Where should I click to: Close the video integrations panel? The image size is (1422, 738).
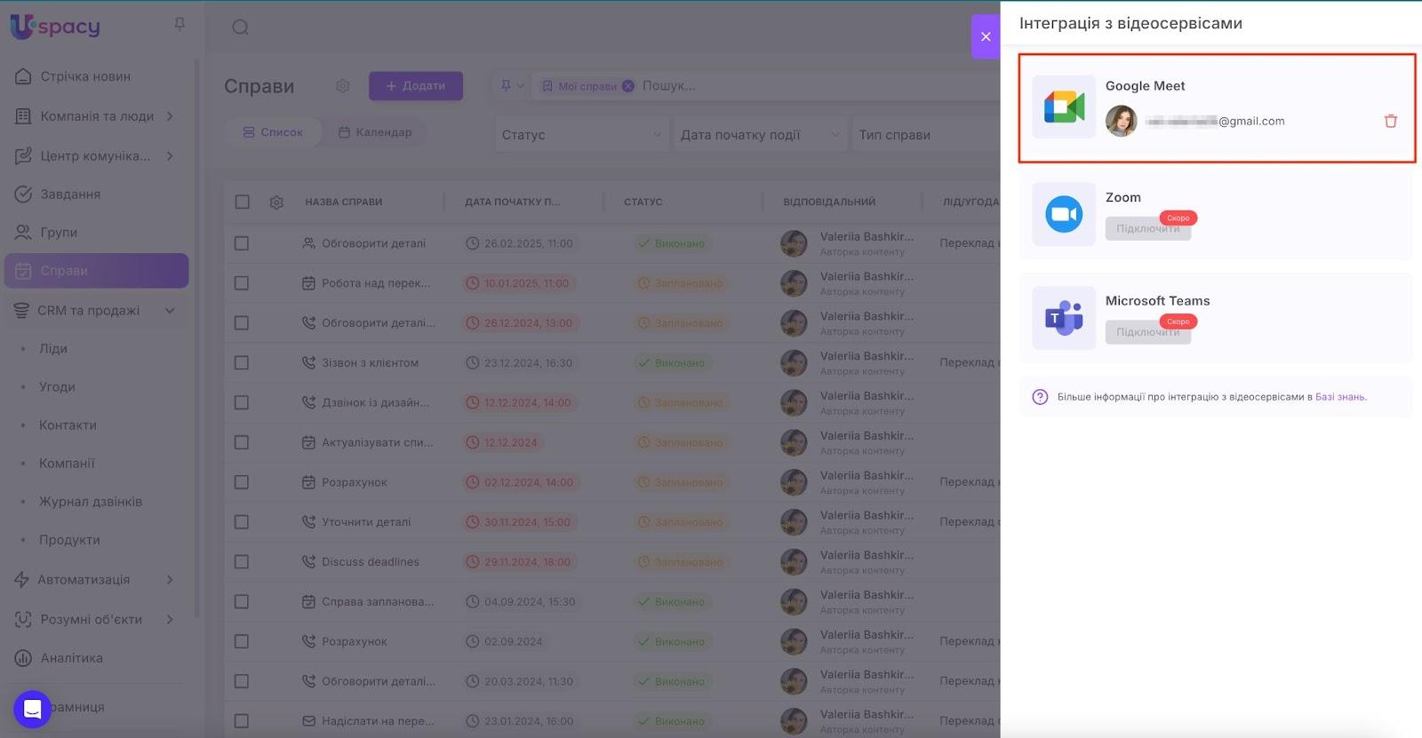tap(986, 36)
